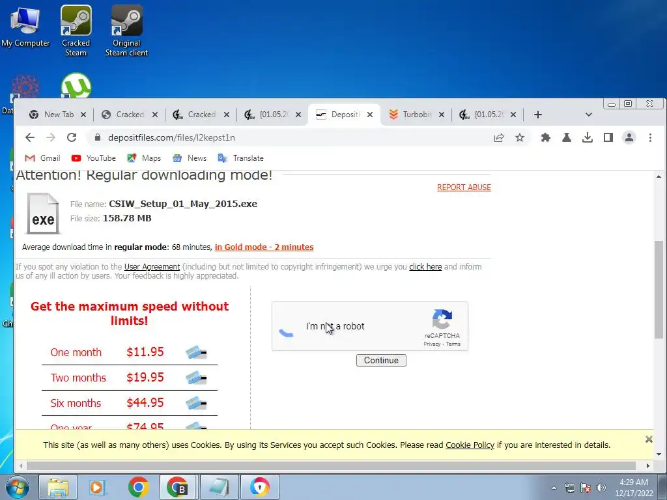Open the Chrome Labs flask icon

click(x=567, y=137)
